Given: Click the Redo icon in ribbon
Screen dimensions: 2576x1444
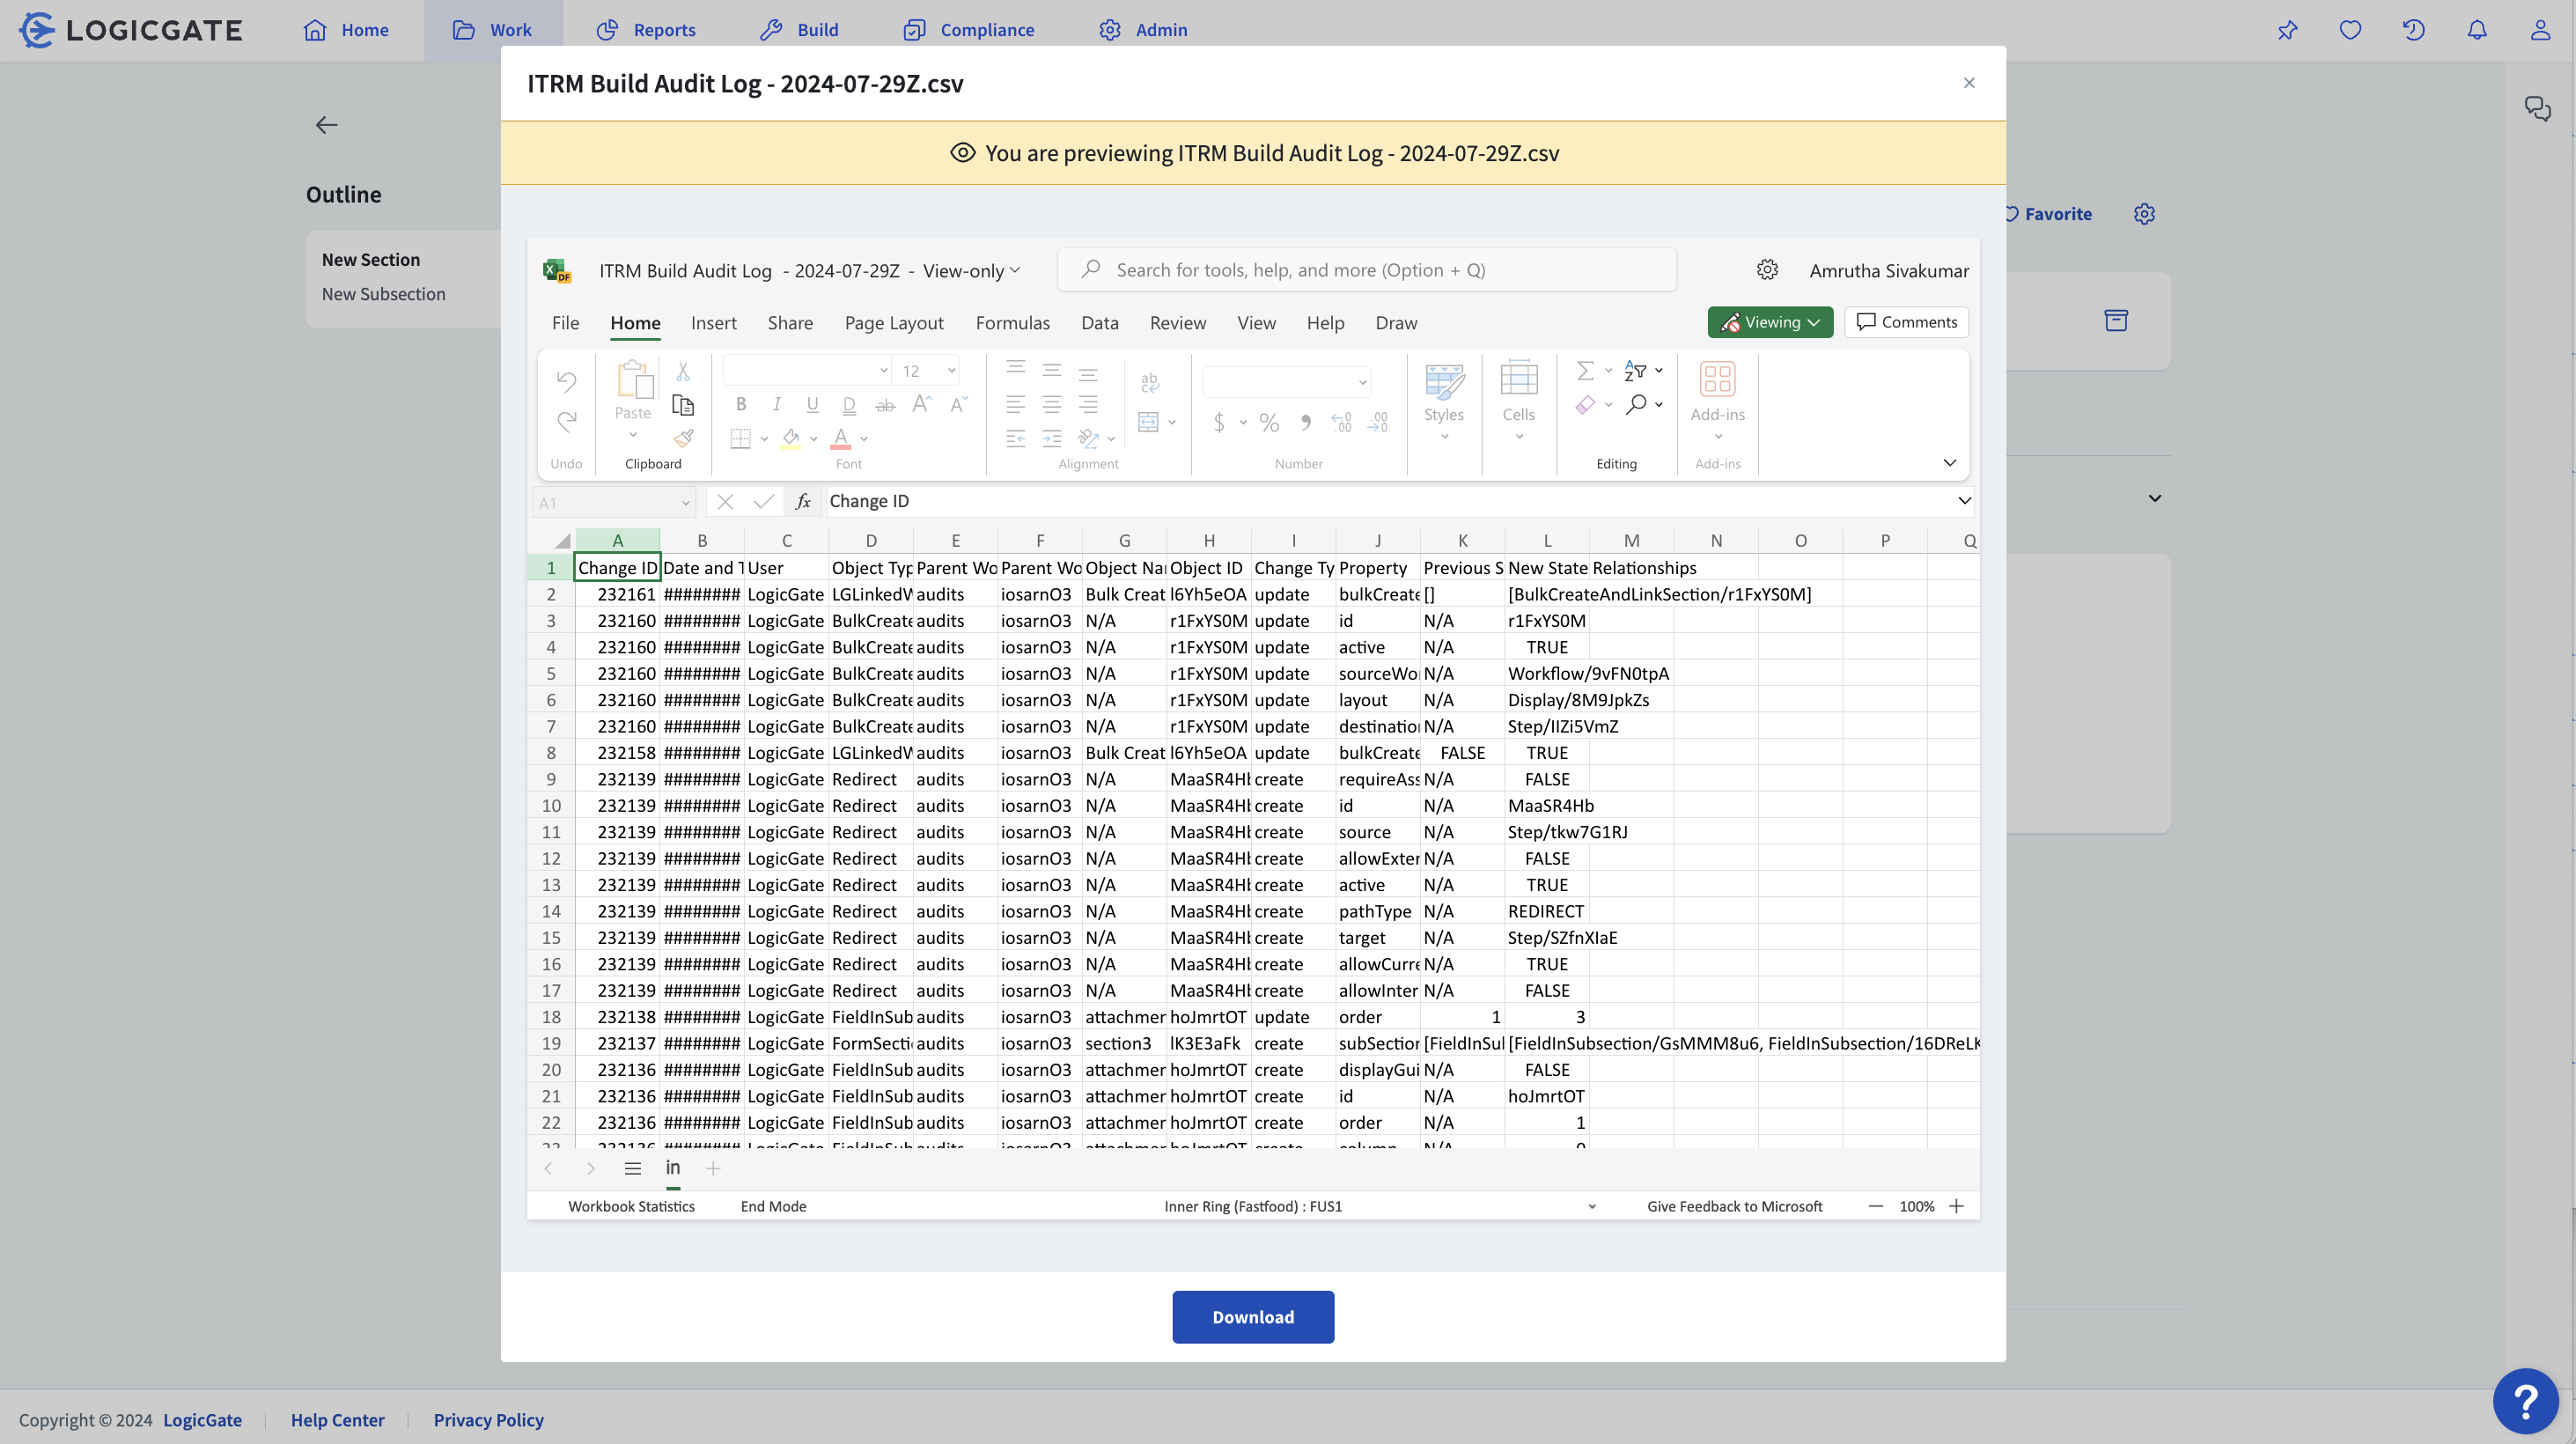Looking at the screenshot, I should (566, 422).
